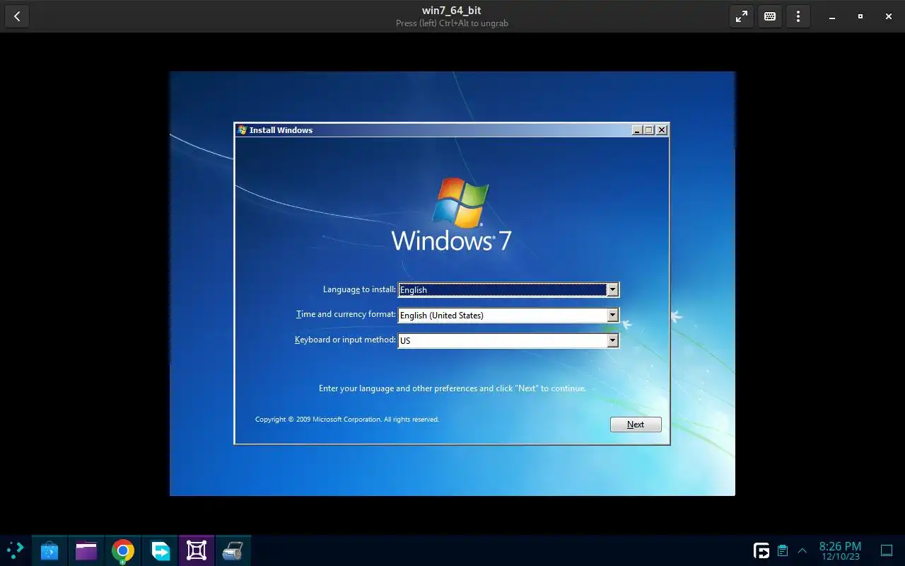The height and width of the screenshot is (566, 905).
Task: Close the Install Windows dialog
Action: coord(662,130)
